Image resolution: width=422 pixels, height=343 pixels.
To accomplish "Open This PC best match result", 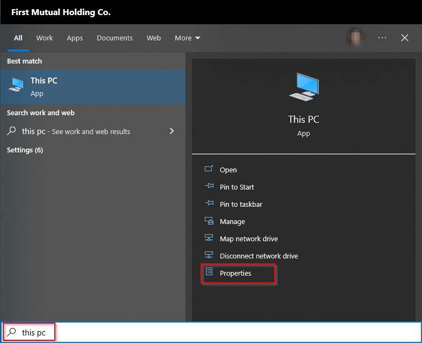I will pyautogui.click(x=93, y=87).
